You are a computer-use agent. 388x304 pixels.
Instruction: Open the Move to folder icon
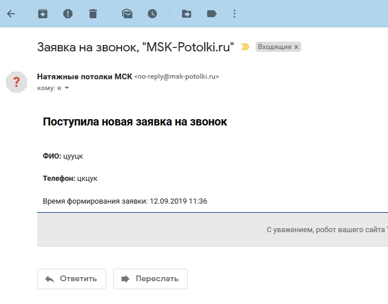pos(187,14)
